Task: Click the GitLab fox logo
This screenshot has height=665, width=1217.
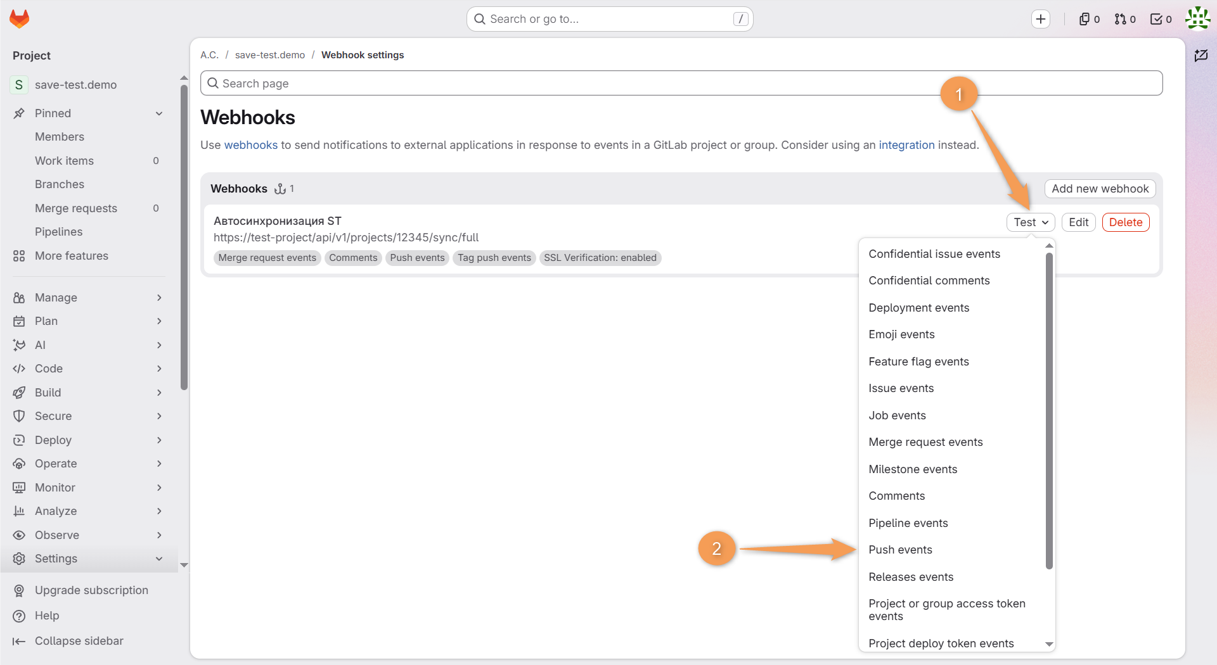Action: (20, 19)
